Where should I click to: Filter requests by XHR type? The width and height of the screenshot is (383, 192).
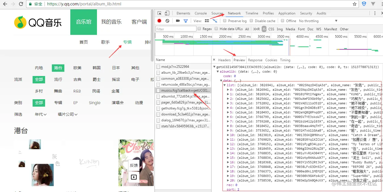[x=256, y=29]
